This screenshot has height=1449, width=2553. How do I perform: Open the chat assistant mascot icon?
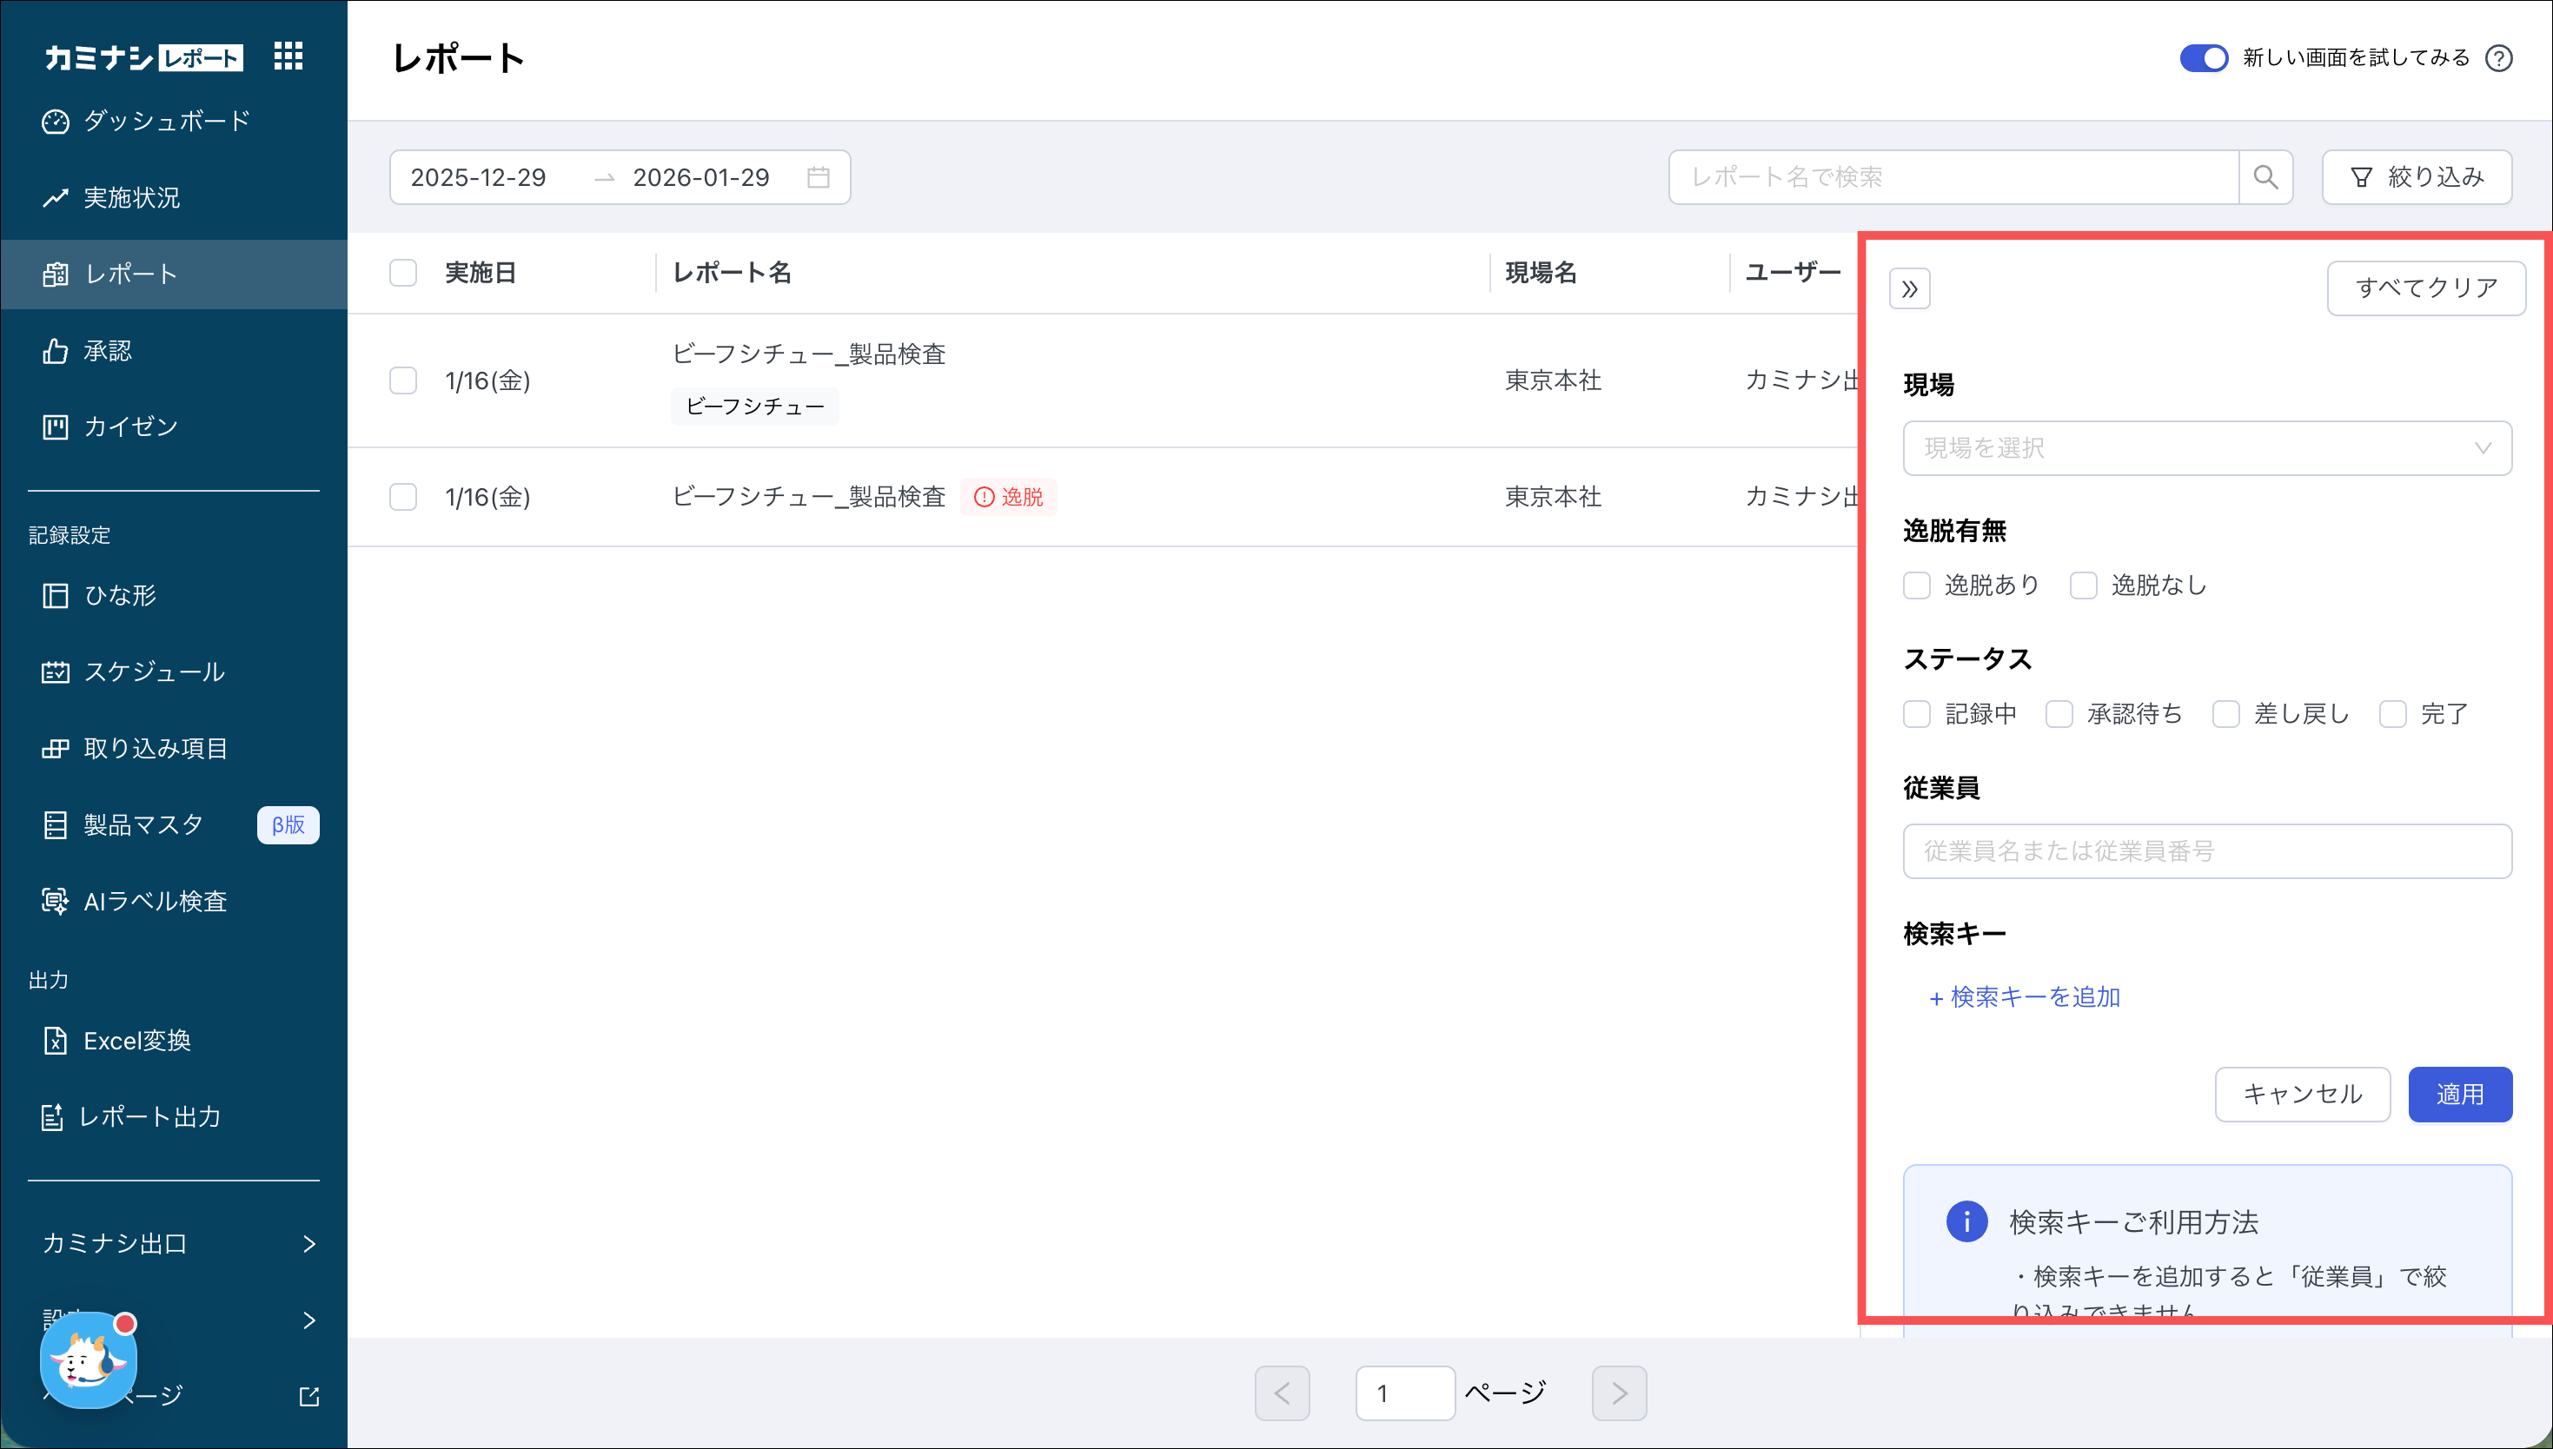(x=88, y=1360)
